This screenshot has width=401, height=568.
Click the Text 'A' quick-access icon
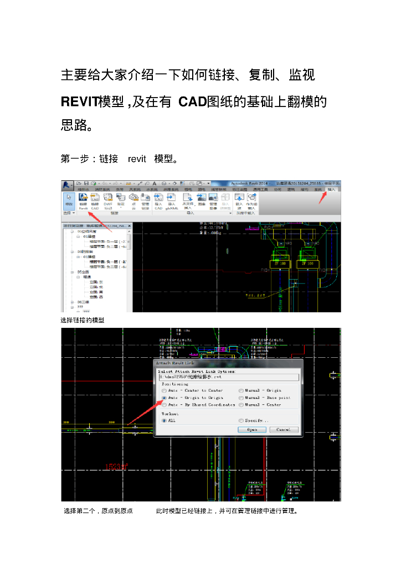click(x=154, y=184)
